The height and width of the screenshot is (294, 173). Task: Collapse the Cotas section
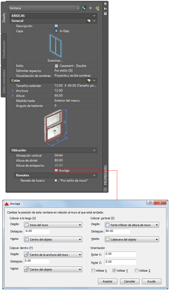click(x=94, y=81)
